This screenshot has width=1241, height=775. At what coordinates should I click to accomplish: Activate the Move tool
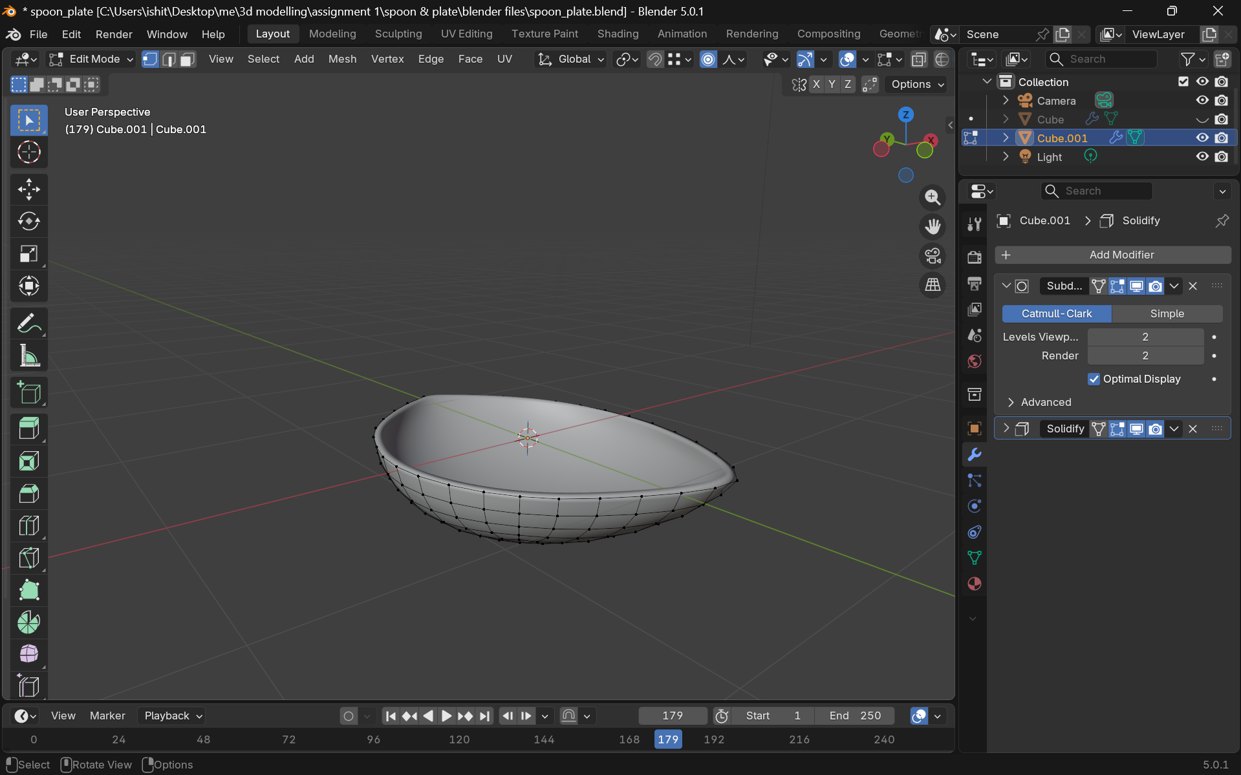click(29, 189)
